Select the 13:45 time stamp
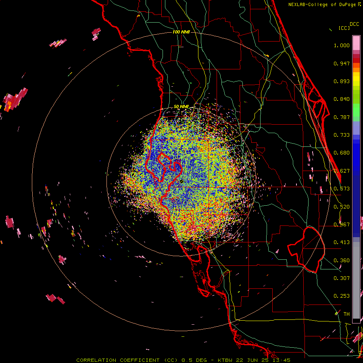 pos(281,360)
